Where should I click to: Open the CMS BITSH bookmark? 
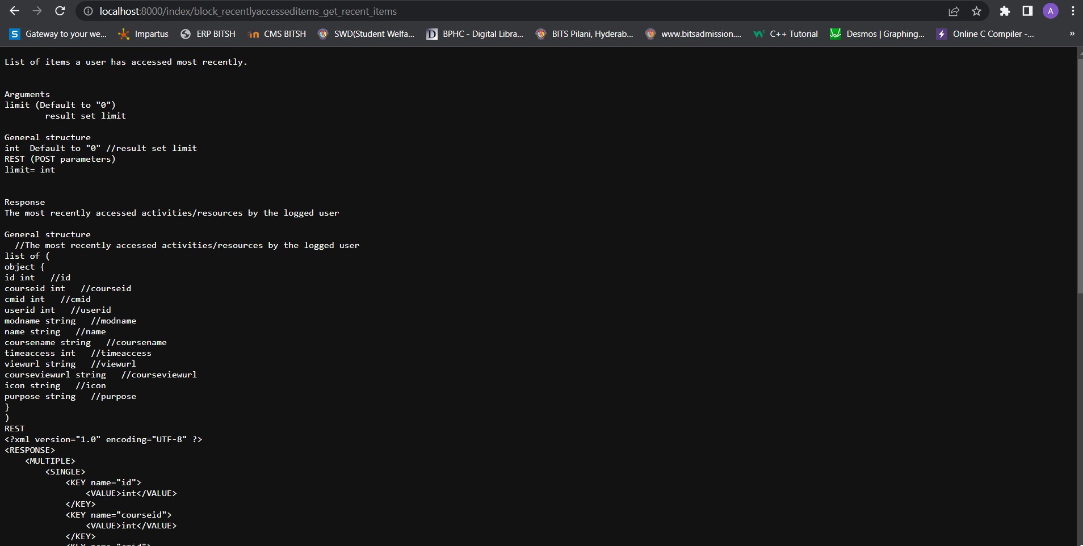point(277,34)
